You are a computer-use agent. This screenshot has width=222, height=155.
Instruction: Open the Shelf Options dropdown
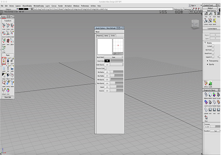tap(211, 11)
